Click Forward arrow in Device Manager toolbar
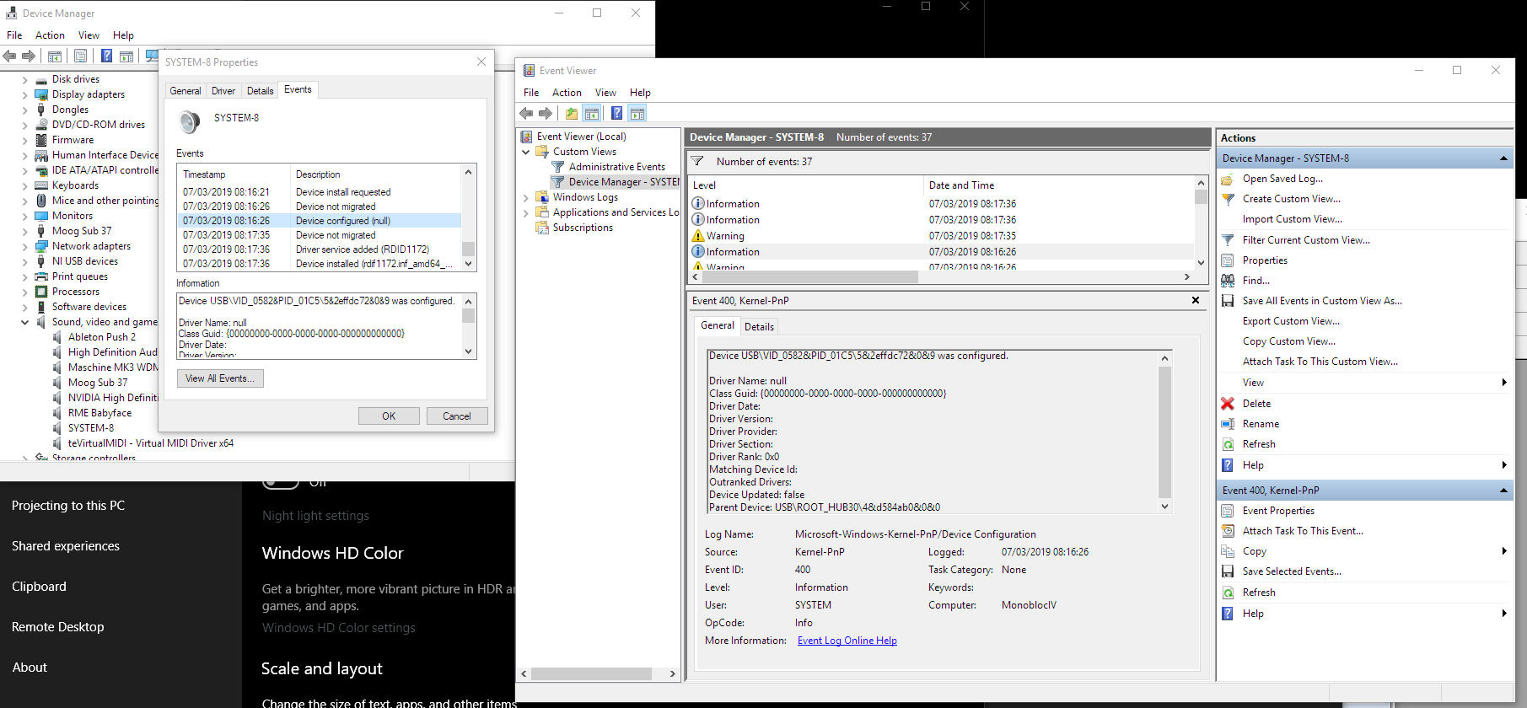The width and height of the screenshot is (1527, 708). [x=29, y=56]
